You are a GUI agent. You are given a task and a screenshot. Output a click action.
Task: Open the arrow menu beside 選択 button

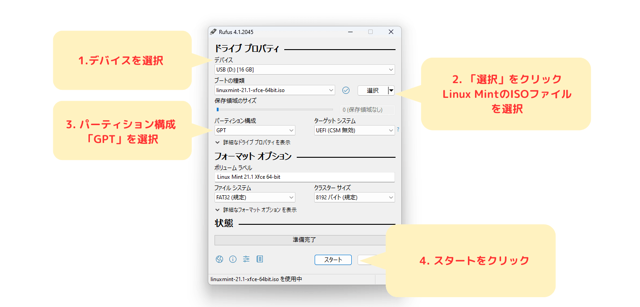click(391, 90)
